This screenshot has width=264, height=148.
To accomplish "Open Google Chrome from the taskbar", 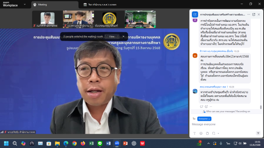I will click(74, 143).
